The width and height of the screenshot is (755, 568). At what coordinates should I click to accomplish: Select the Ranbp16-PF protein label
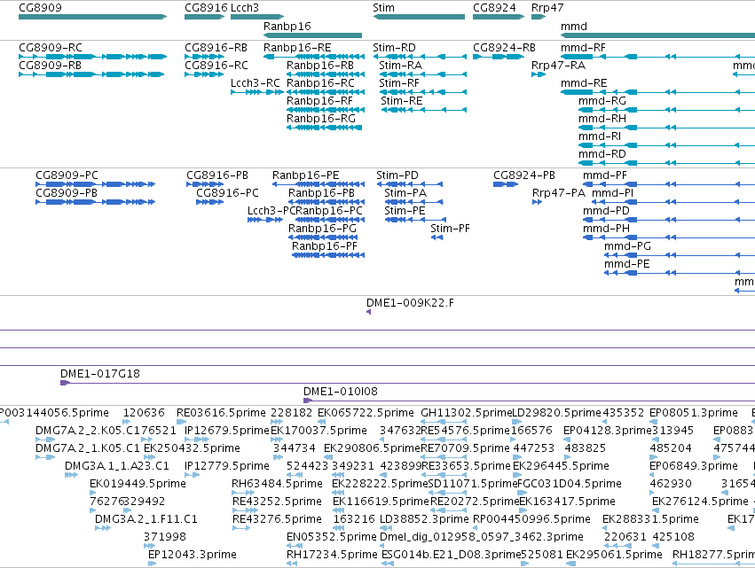[325, 246]
